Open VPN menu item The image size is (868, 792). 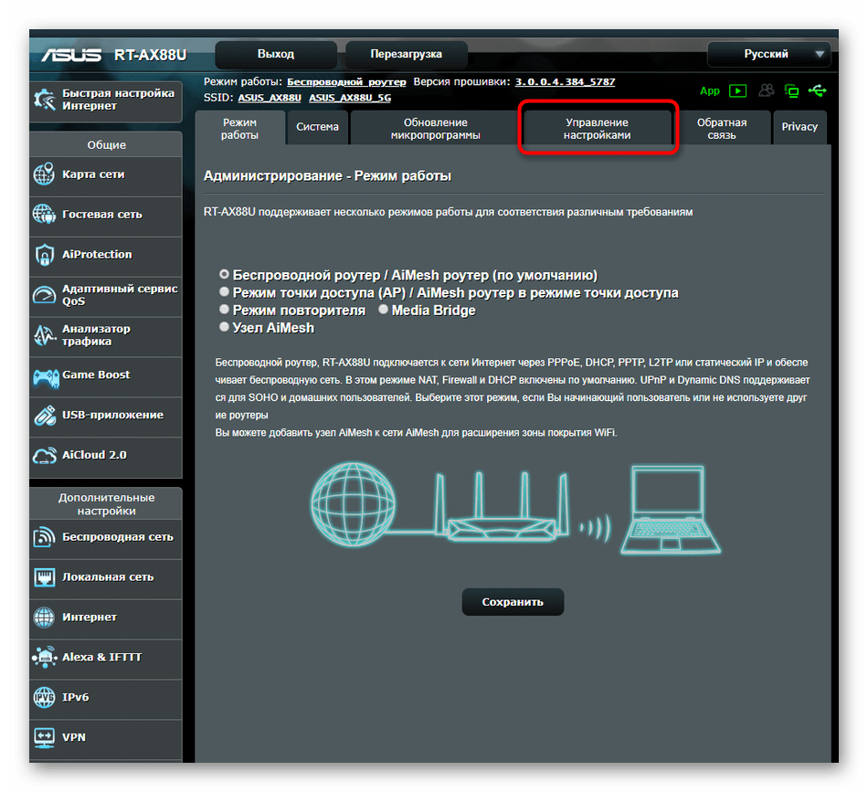click(106, 738)
